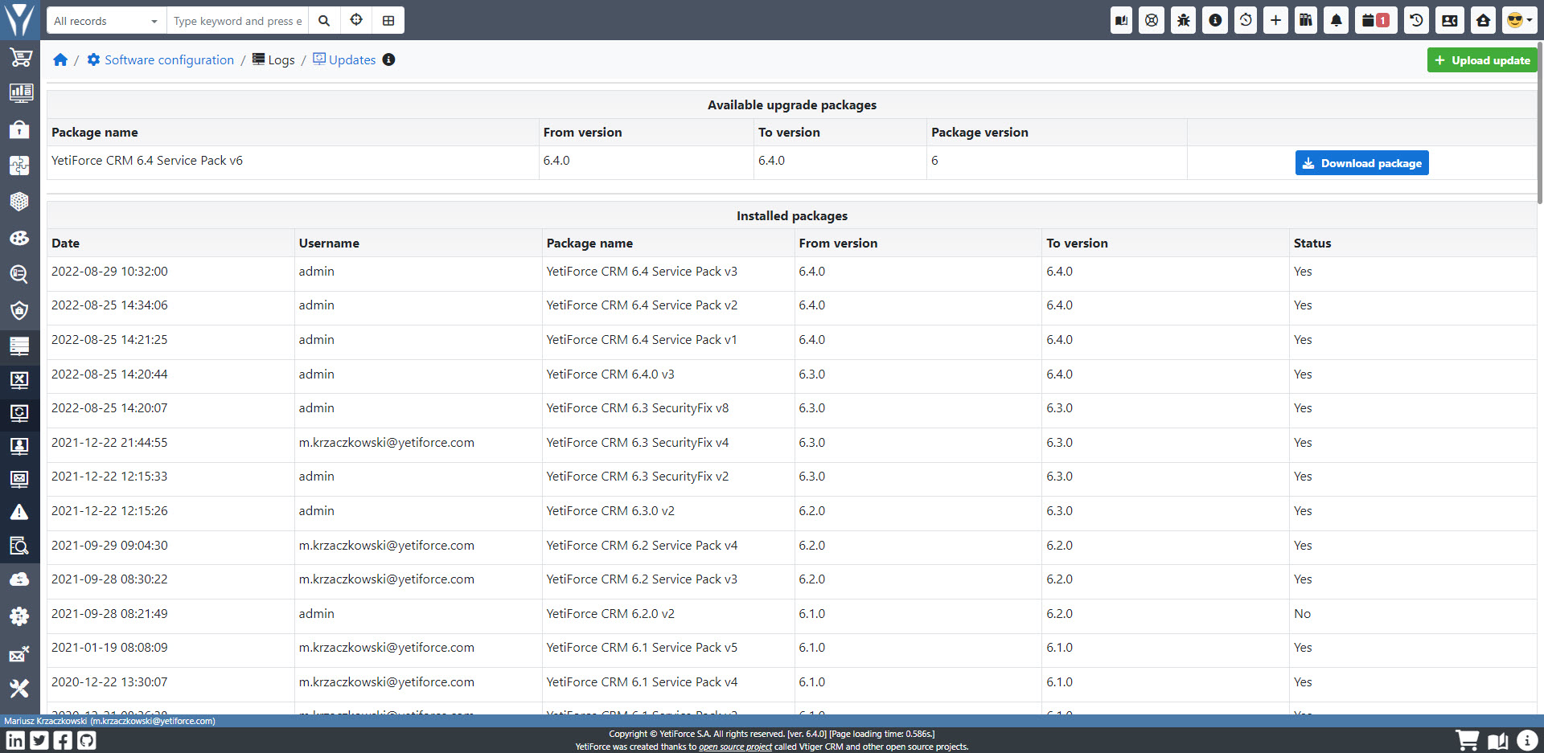The image size is (1544, 753).
Task: Click the footer shopping cart icon
Action: [x=1467, y=740]
